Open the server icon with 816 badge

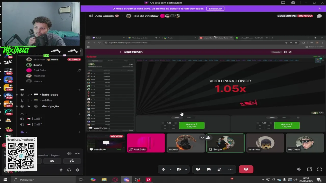point(8,71)
